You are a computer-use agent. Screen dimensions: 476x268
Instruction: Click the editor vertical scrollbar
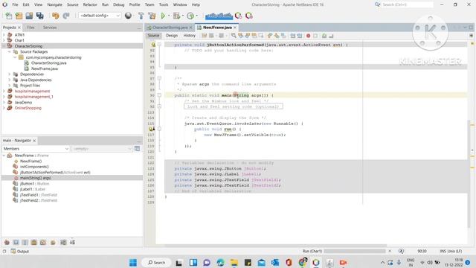coord(469,173)
